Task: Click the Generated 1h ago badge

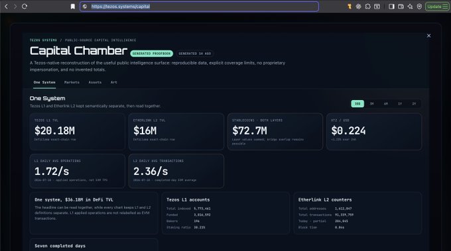Action: coord(195,54)
